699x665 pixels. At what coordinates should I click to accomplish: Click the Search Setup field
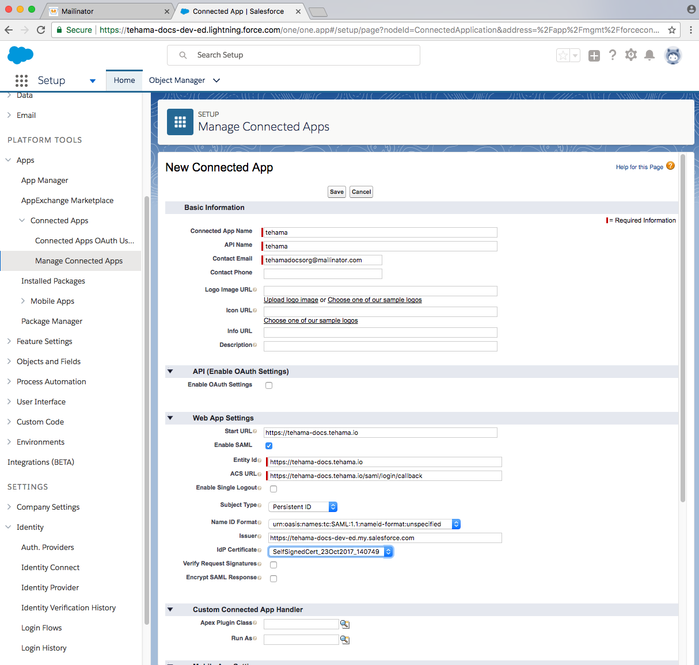pos(294,55)
